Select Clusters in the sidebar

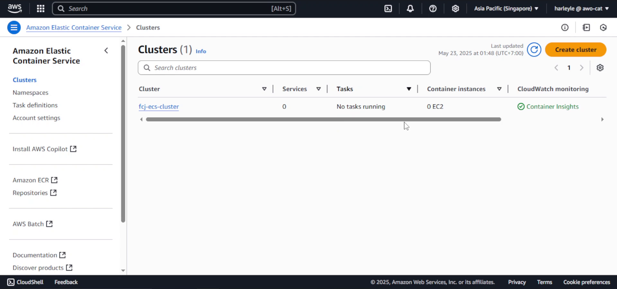(24, 80)
